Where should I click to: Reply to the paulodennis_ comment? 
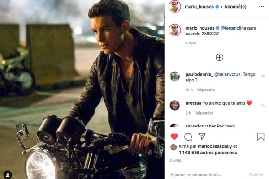[x=206, y=90]
